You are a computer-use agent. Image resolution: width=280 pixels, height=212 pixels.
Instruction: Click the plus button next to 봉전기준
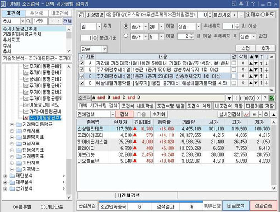234,15
